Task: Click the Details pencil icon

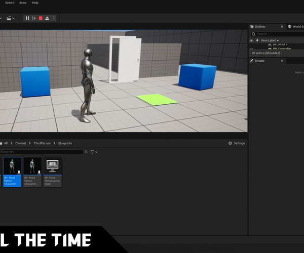Action: [x=251, y=61]
